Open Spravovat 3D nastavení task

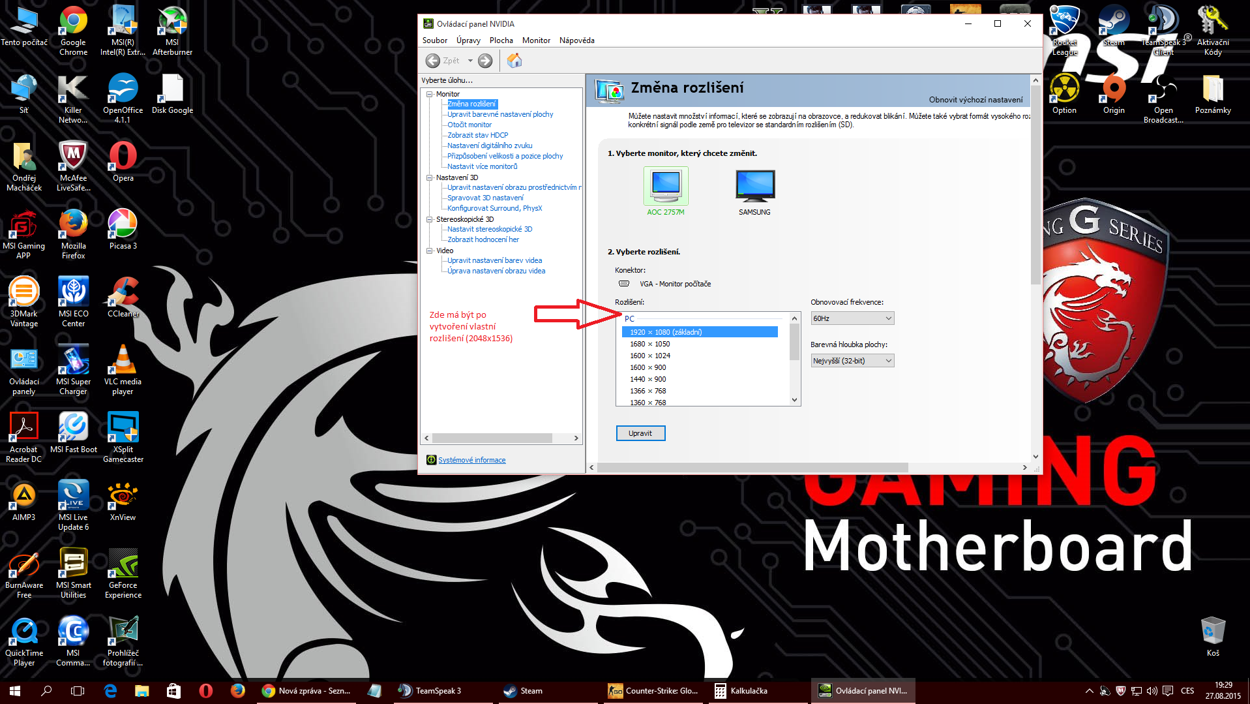485,198
